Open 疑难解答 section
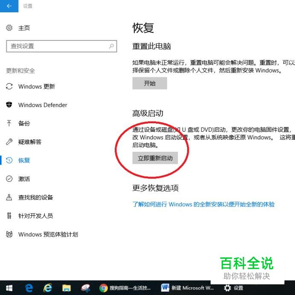The image size is (295, 295). (30, 142)
